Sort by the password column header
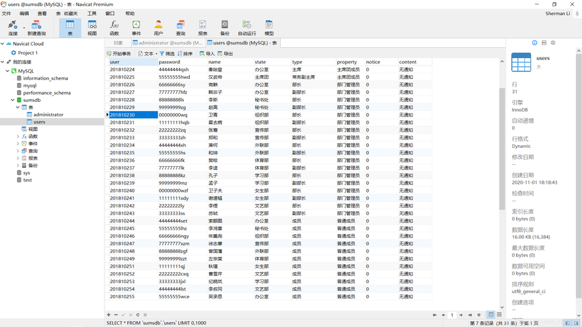 click(x=183, y=62)
